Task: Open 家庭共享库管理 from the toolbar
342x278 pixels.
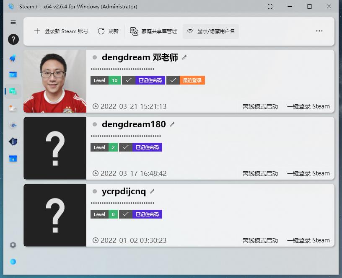Action: click(155, 31)
